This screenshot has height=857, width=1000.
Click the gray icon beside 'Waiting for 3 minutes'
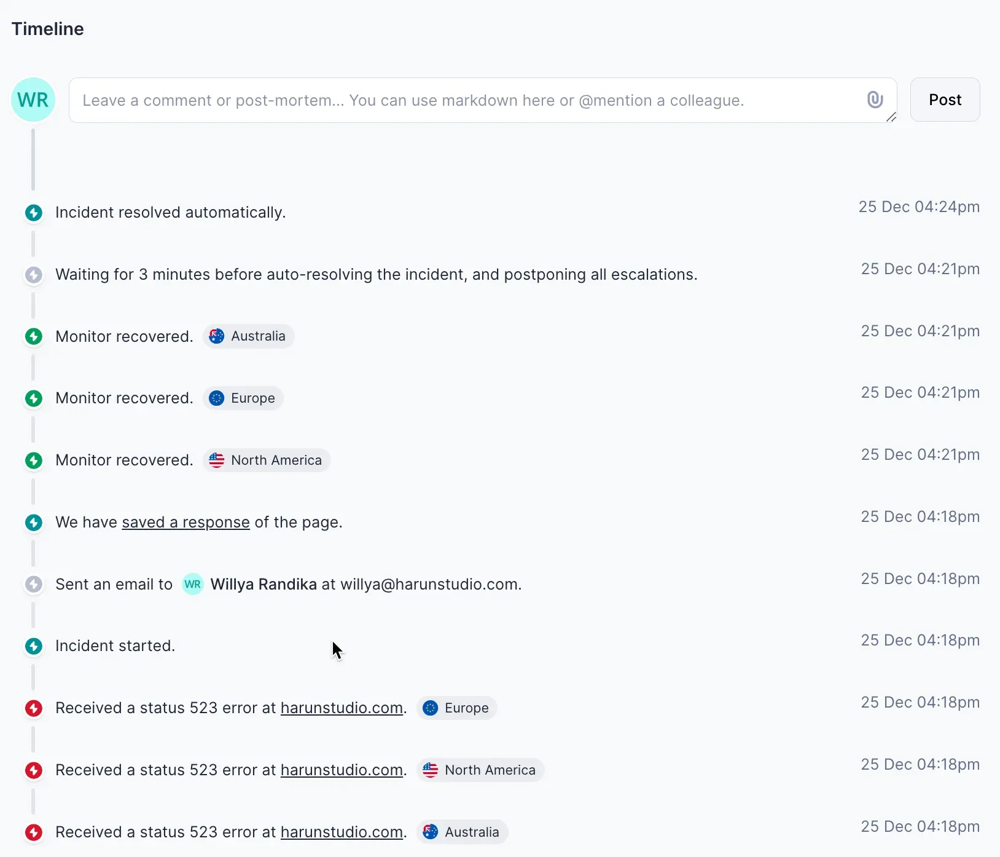tap(34, 275)
